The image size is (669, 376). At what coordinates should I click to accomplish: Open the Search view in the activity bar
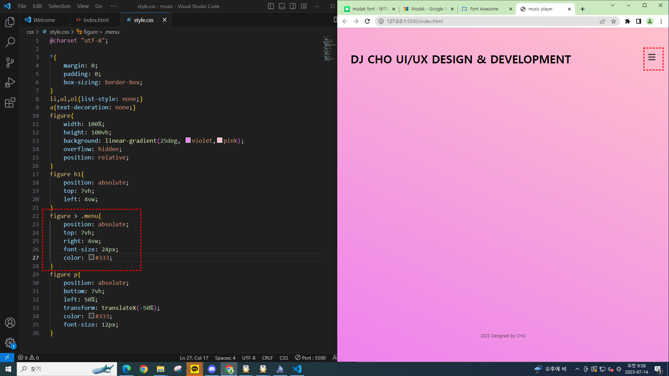(10, 42)
